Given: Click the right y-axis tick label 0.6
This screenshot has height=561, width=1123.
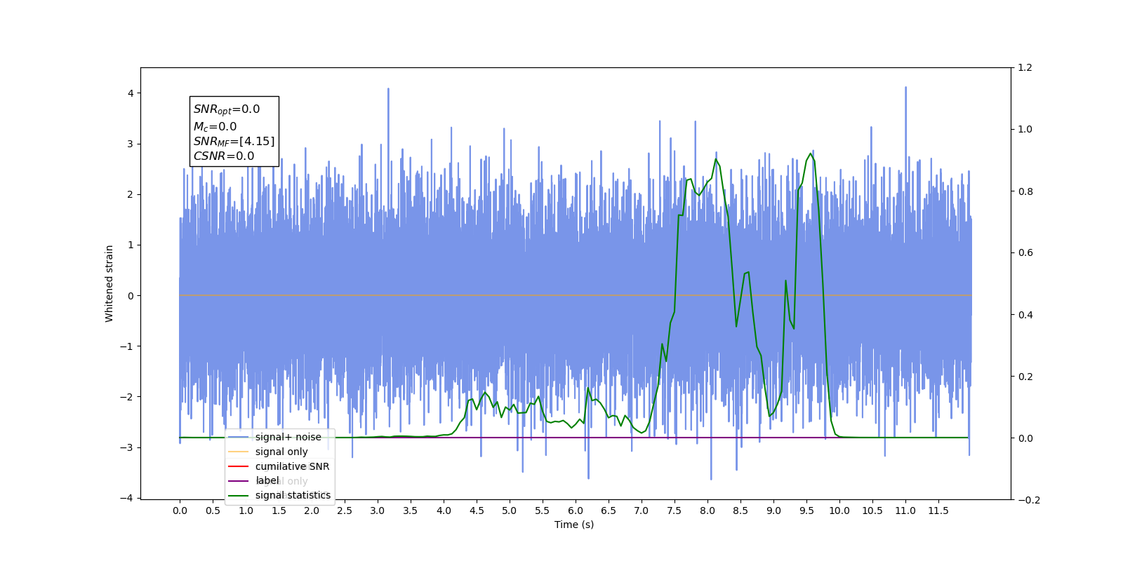Looking at the screenshot, I should click(x=1025, y=252).
